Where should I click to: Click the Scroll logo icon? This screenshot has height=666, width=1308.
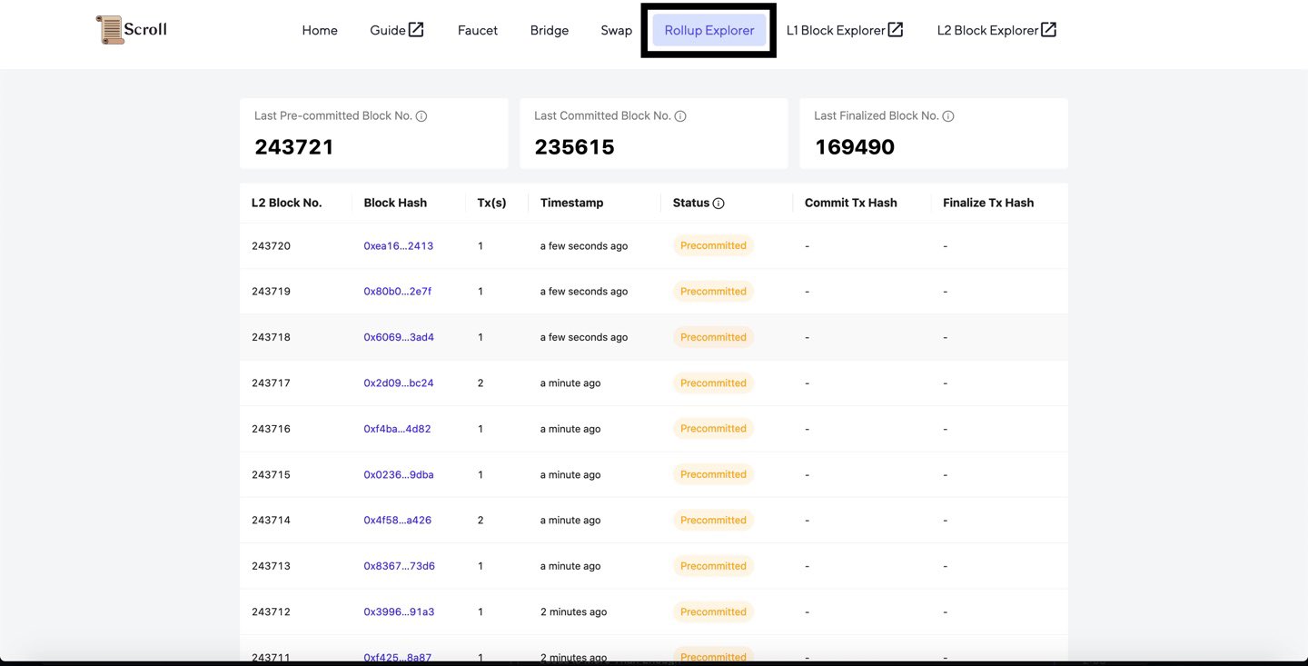pyautogui.click(x=109, y=30)
